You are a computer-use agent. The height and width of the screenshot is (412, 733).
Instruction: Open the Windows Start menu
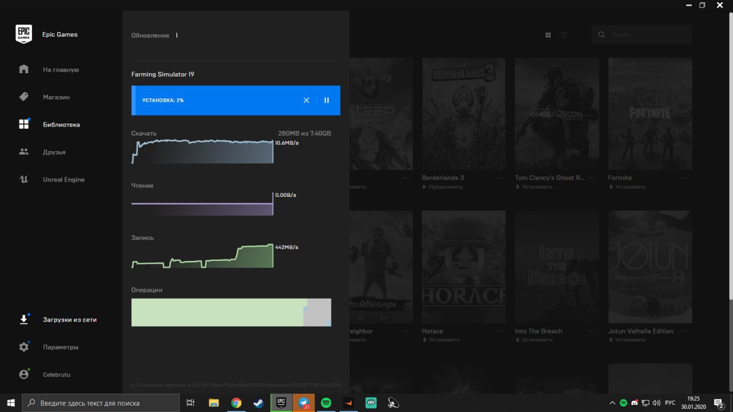point(11,403)
